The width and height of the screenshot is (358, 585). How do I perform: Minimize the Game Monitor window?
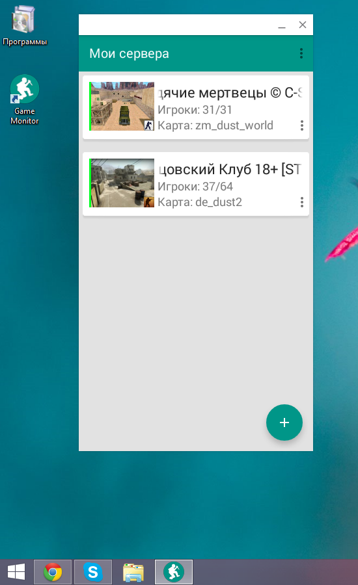coord(282,25)
